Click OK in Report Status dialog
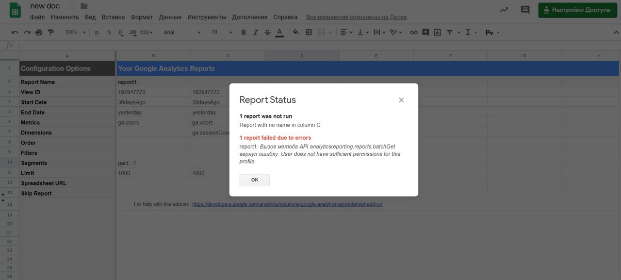Image resolution: width=621 pixels, height=280 pixels. (255, 180)
